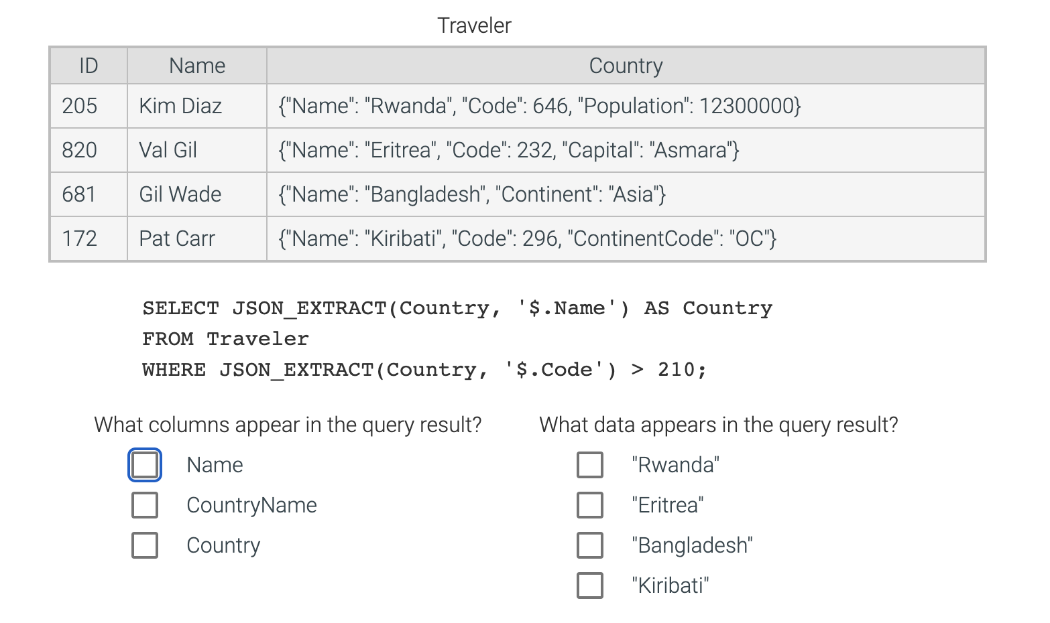
Task: Click the WHERE clause of the query
Action: pos(424,369)
